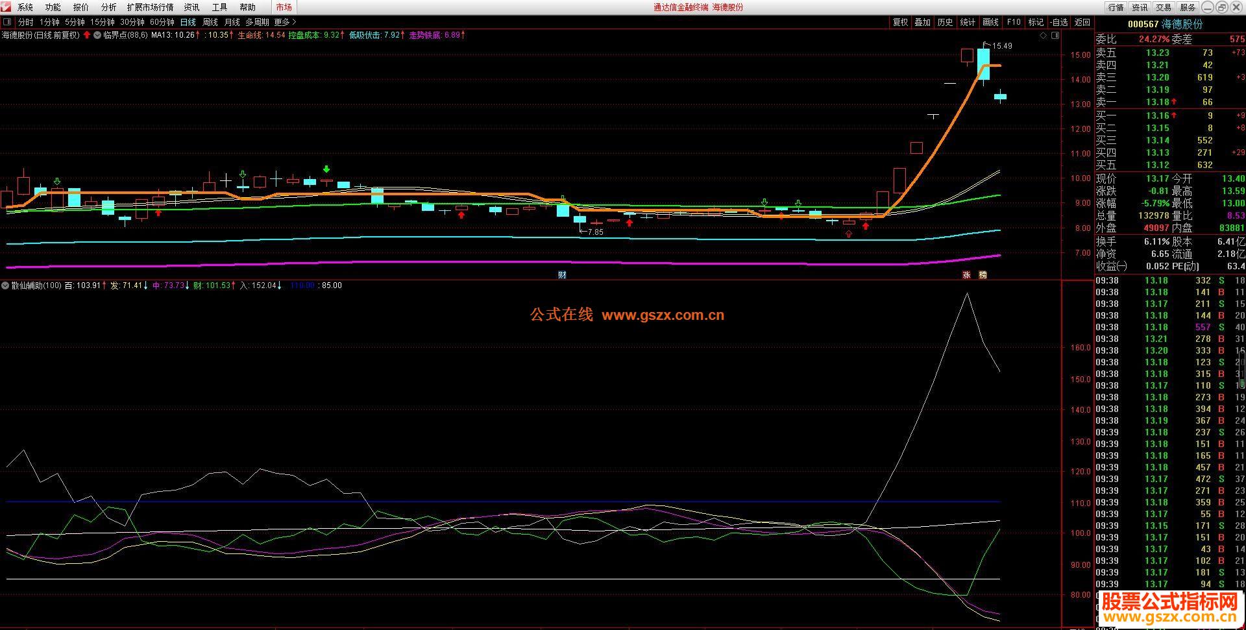The height and width of the screenshot is (630, 1246).
Task: Click the www.gszx.com.cn link text
Action: tap(663, 315)
